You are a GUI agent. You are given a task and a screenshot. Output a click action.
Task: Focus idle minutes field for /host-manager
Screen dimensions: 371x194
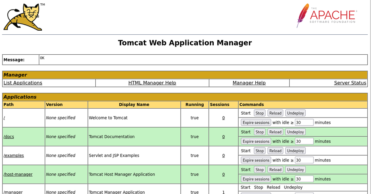[304, 179]
